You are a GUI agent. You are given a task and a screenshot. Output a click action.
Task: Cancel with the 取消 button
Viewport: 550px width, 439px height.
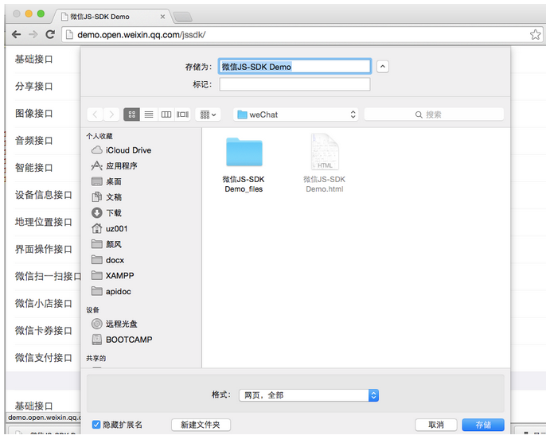[x=436, y=425]
